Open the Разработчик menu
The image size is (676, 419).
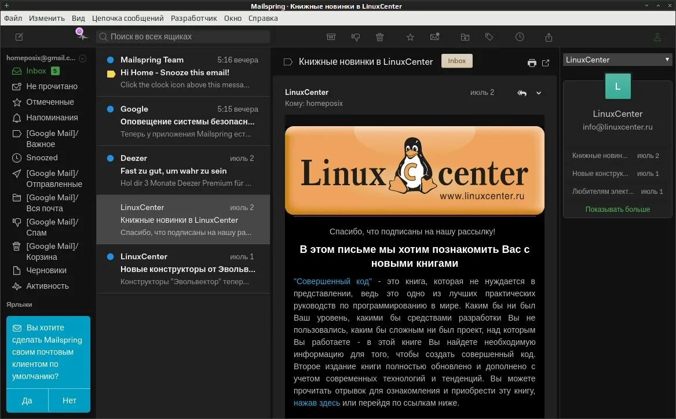pyautogui.click(x=193, y=18)
